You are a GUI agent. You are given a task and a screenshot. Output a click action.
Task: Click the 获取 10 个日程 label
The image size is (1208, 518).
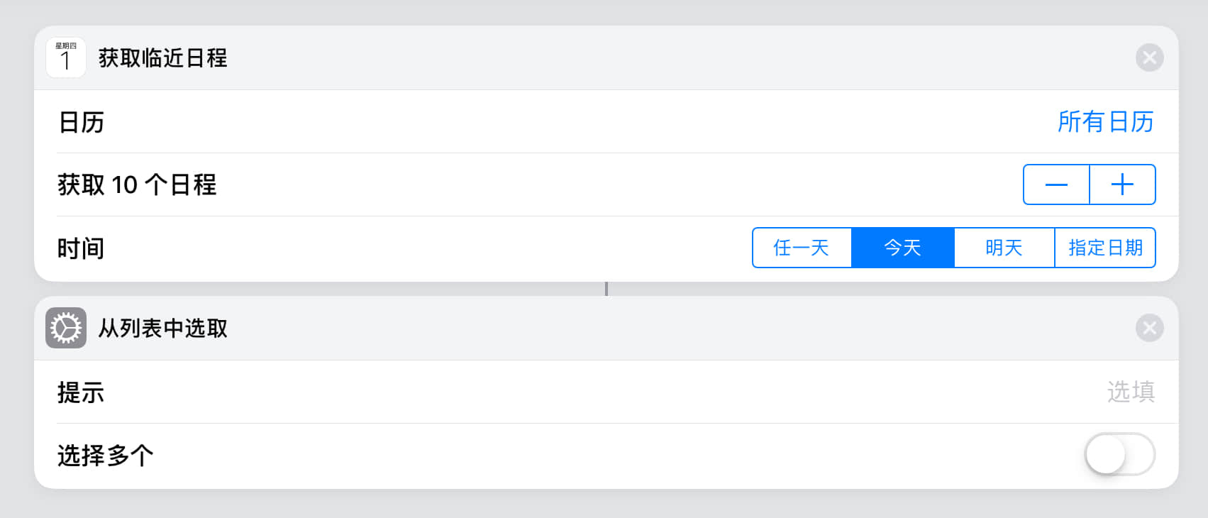[137, 185]
